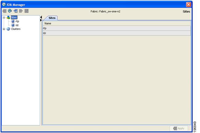Switch to the Sites tab
Screen dimensions: 200x133
52,18
